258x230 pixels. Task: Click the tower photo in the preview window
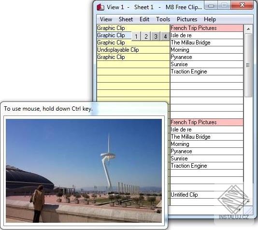point(84,171)
